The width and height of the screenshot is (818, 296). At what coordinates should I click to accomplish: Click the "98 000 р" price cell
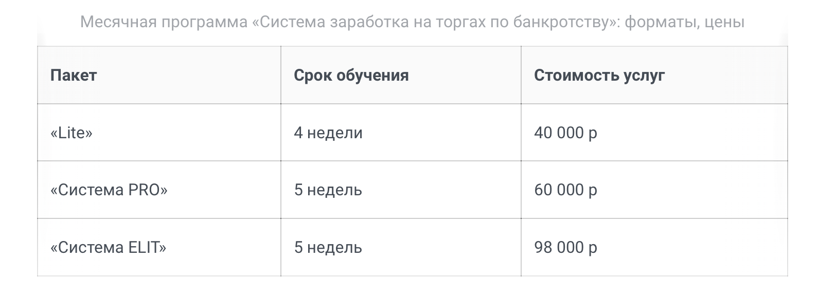[x=565, y=248]
